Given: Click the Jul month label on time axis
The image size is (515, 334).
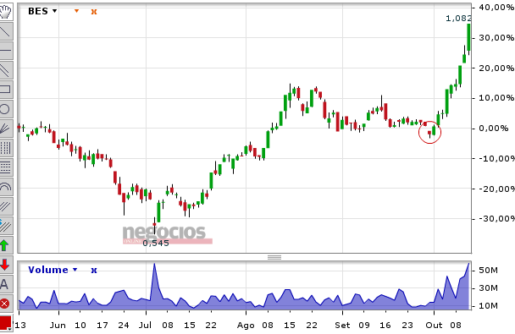Looking at the screenshot, I should 145,326.
